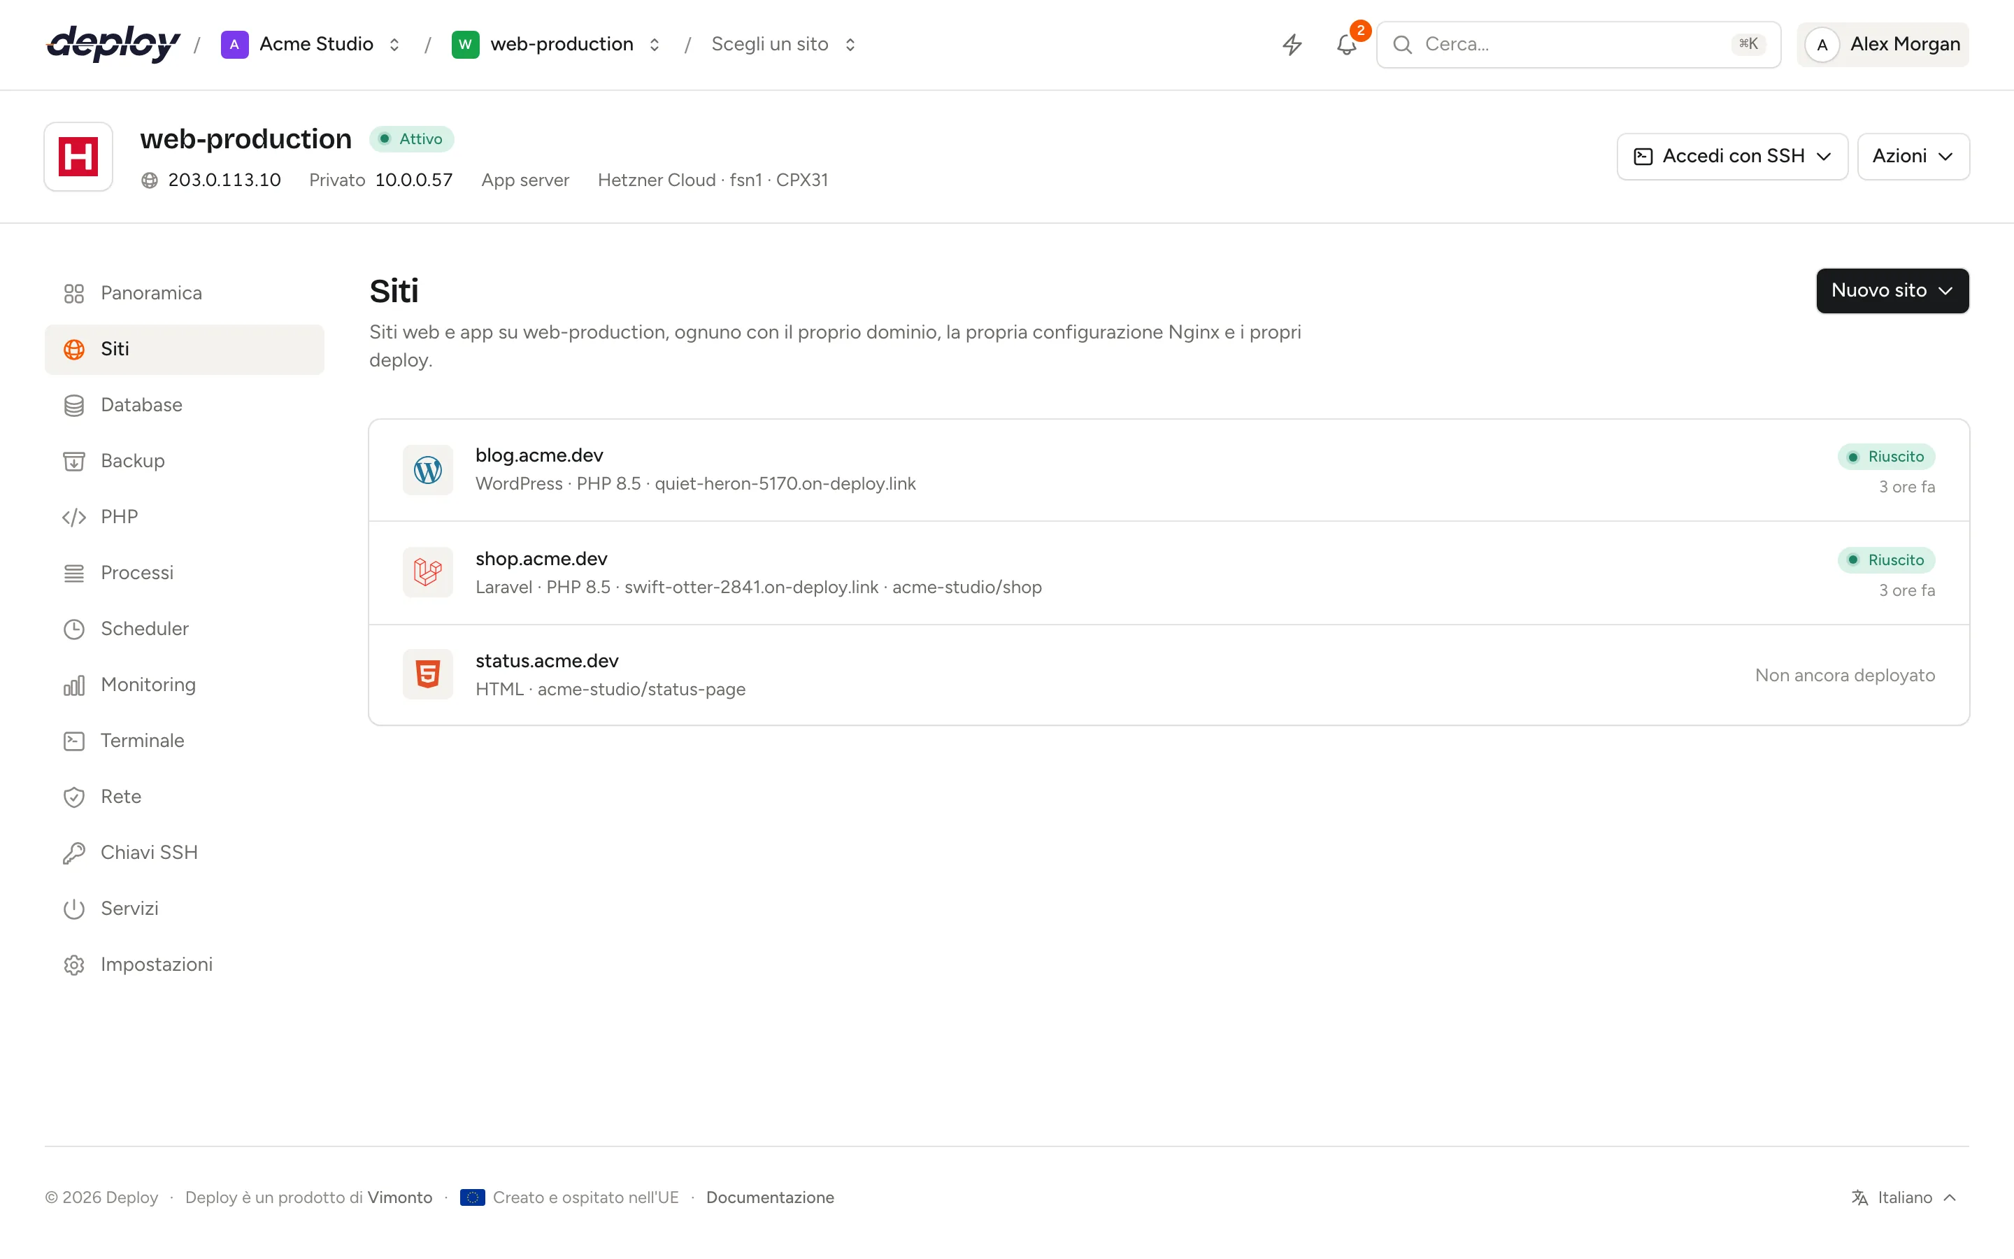Open the Impostazioni section
This screenshot has width=2014, height=1259.
click(184, 965)
